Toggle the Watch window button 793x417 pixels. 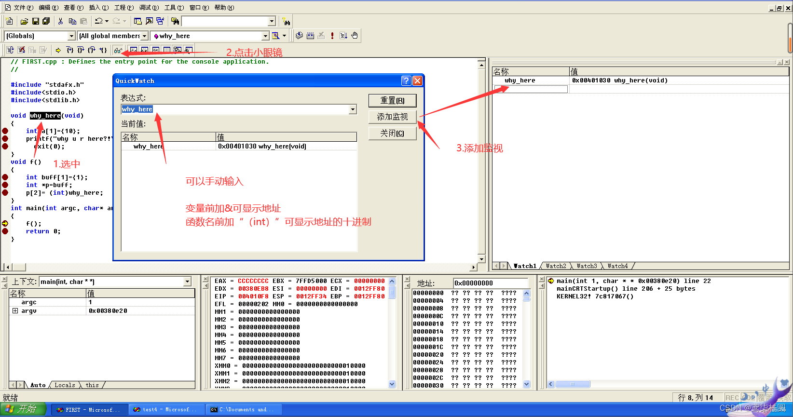tap(134, 50)
